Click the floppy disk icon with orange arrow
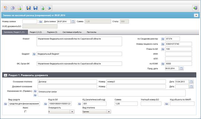Viewport: 201px width, 119px height. (x=29, y=8)
